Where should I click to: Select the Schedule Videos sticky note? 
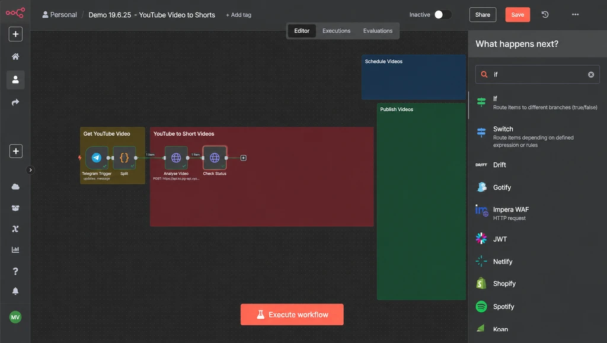coord(413,77)
